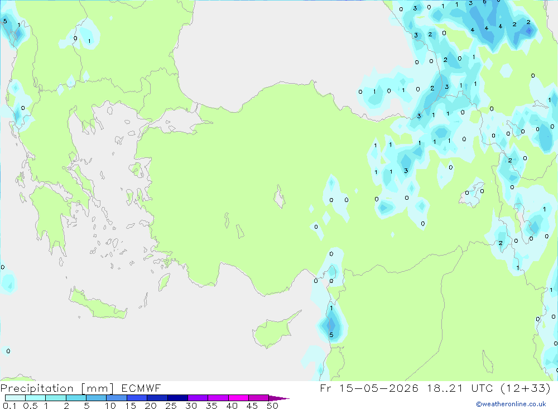Viewport: 558px width, 409px height.
Task: Click the '6' precipitation value at the top edge
Action: [x=484, y=2]
